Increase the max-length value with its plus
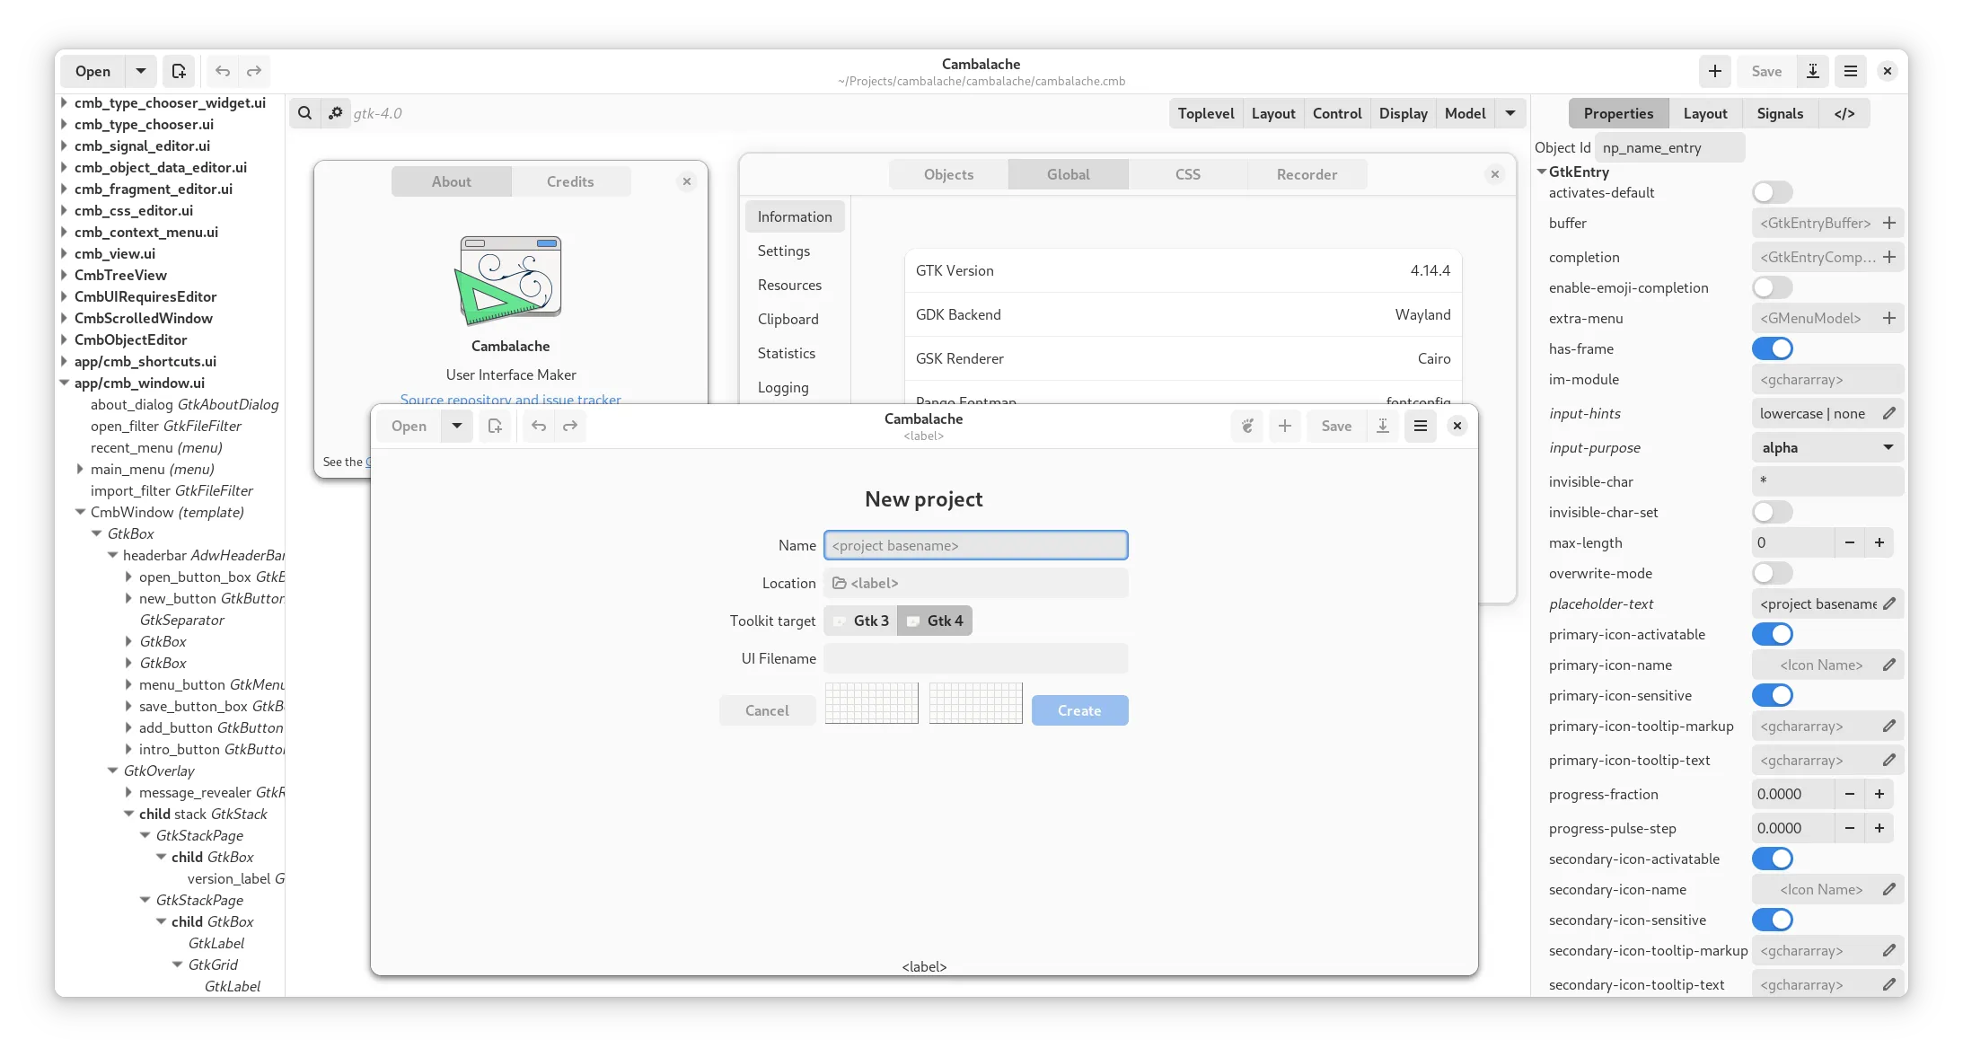 (1879, 542)
